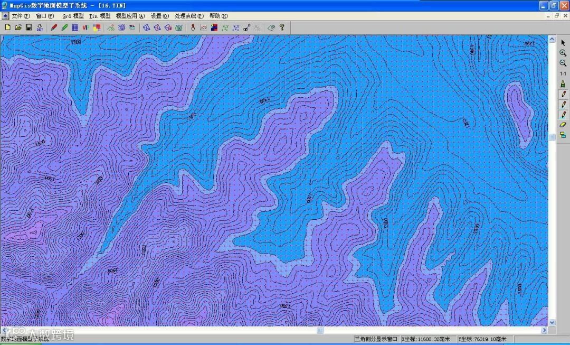Open the 处理点线(P) menu
The image size is (570, 345).
(189, 16)
